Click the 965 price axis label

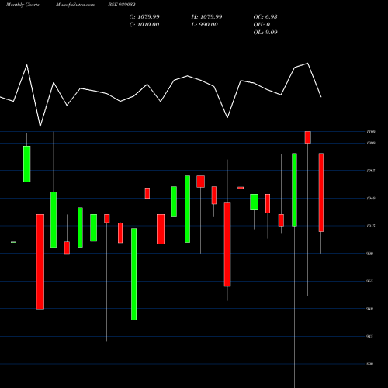pyautogui.click(x=370, y=281)
